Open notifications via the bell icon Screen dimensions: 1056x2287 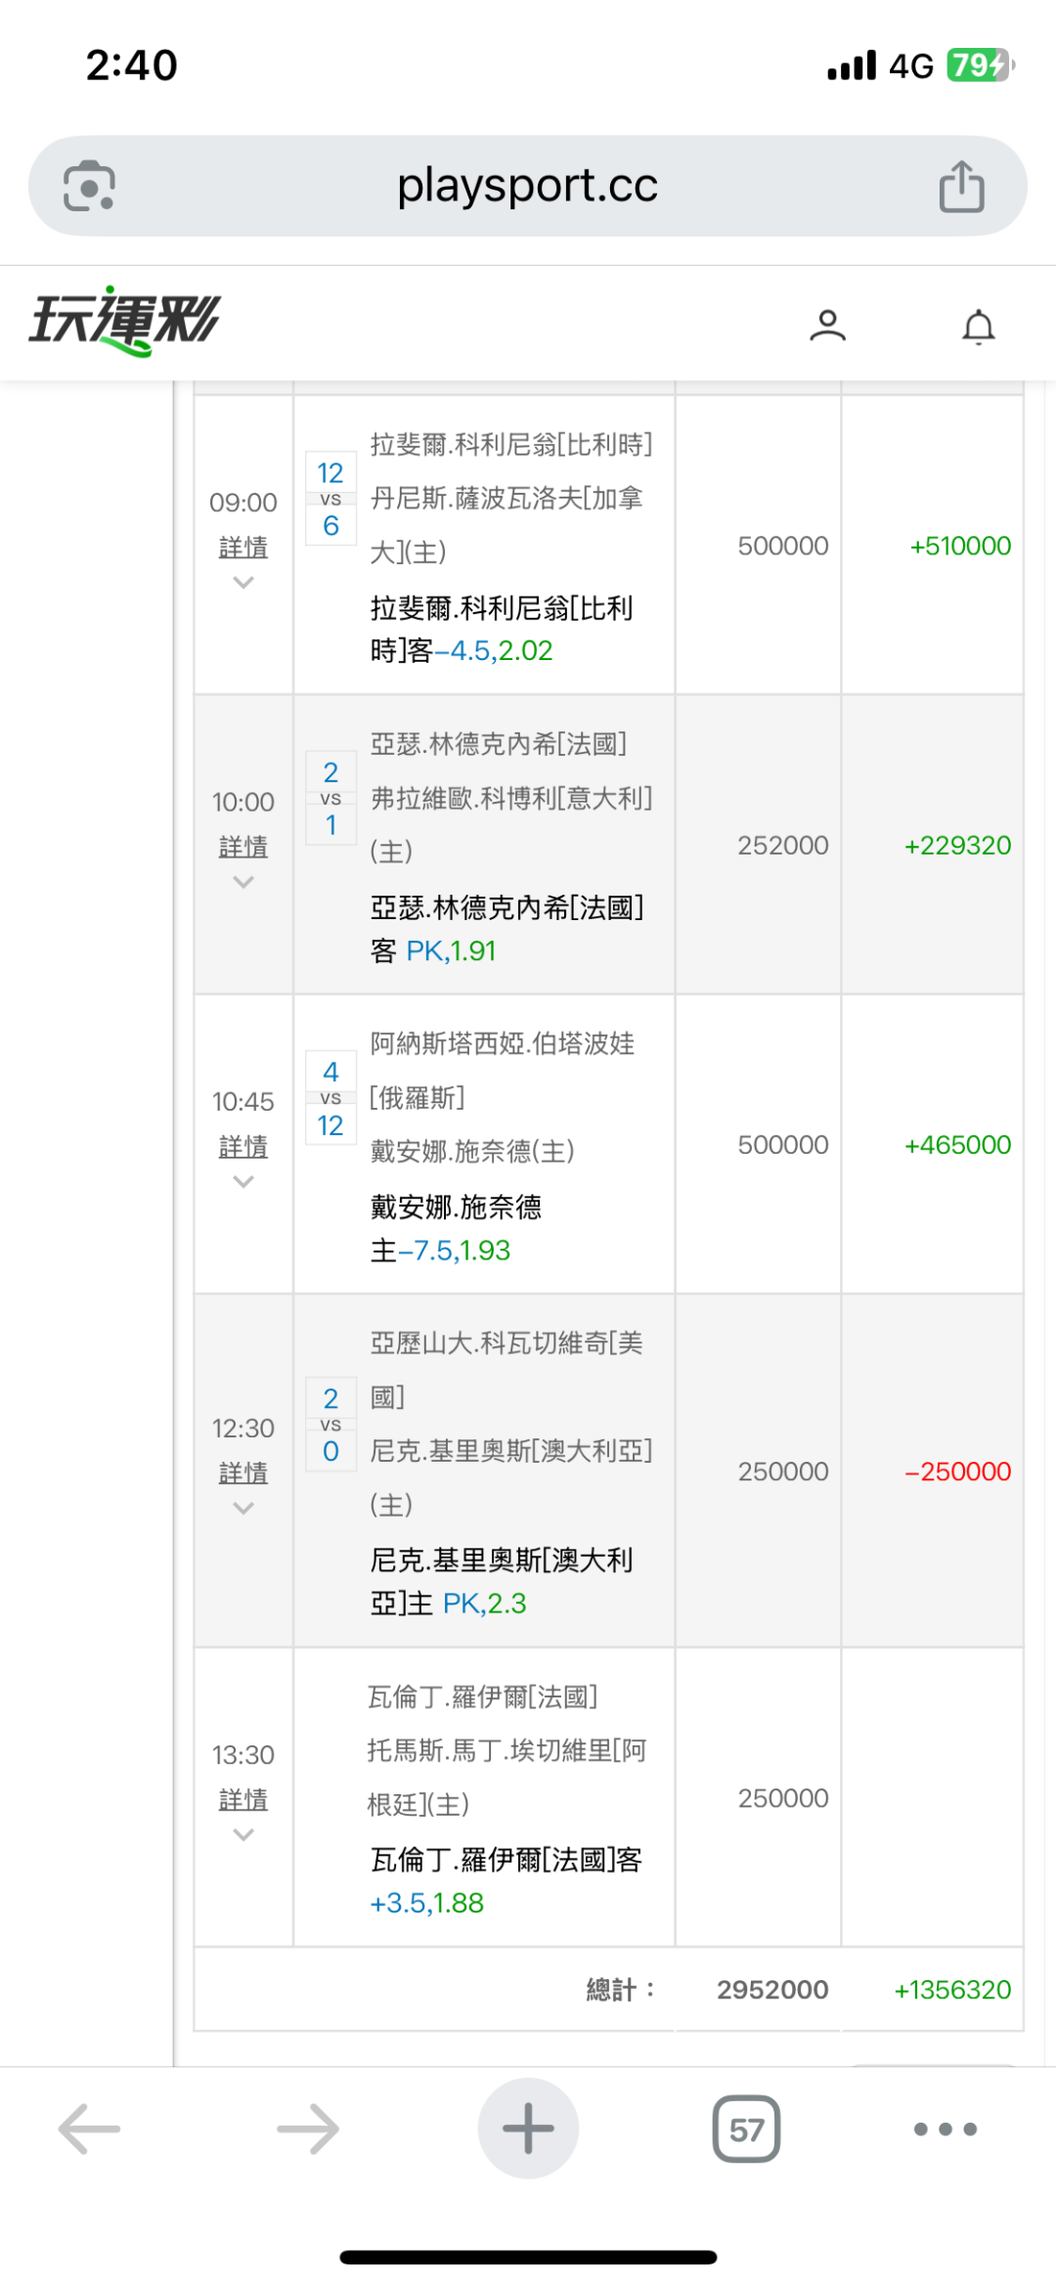(x=978, y=327)
